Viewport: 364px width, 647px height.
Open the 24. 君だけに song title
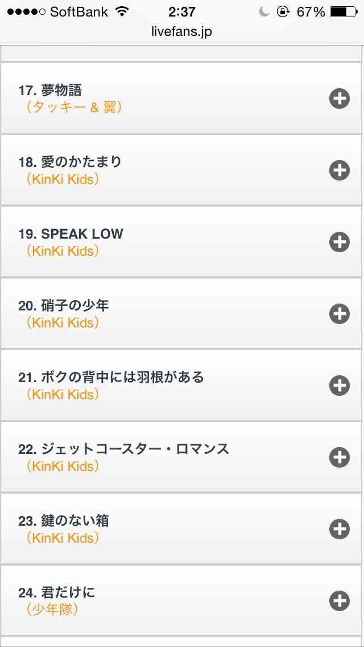[x=56, y=593]
